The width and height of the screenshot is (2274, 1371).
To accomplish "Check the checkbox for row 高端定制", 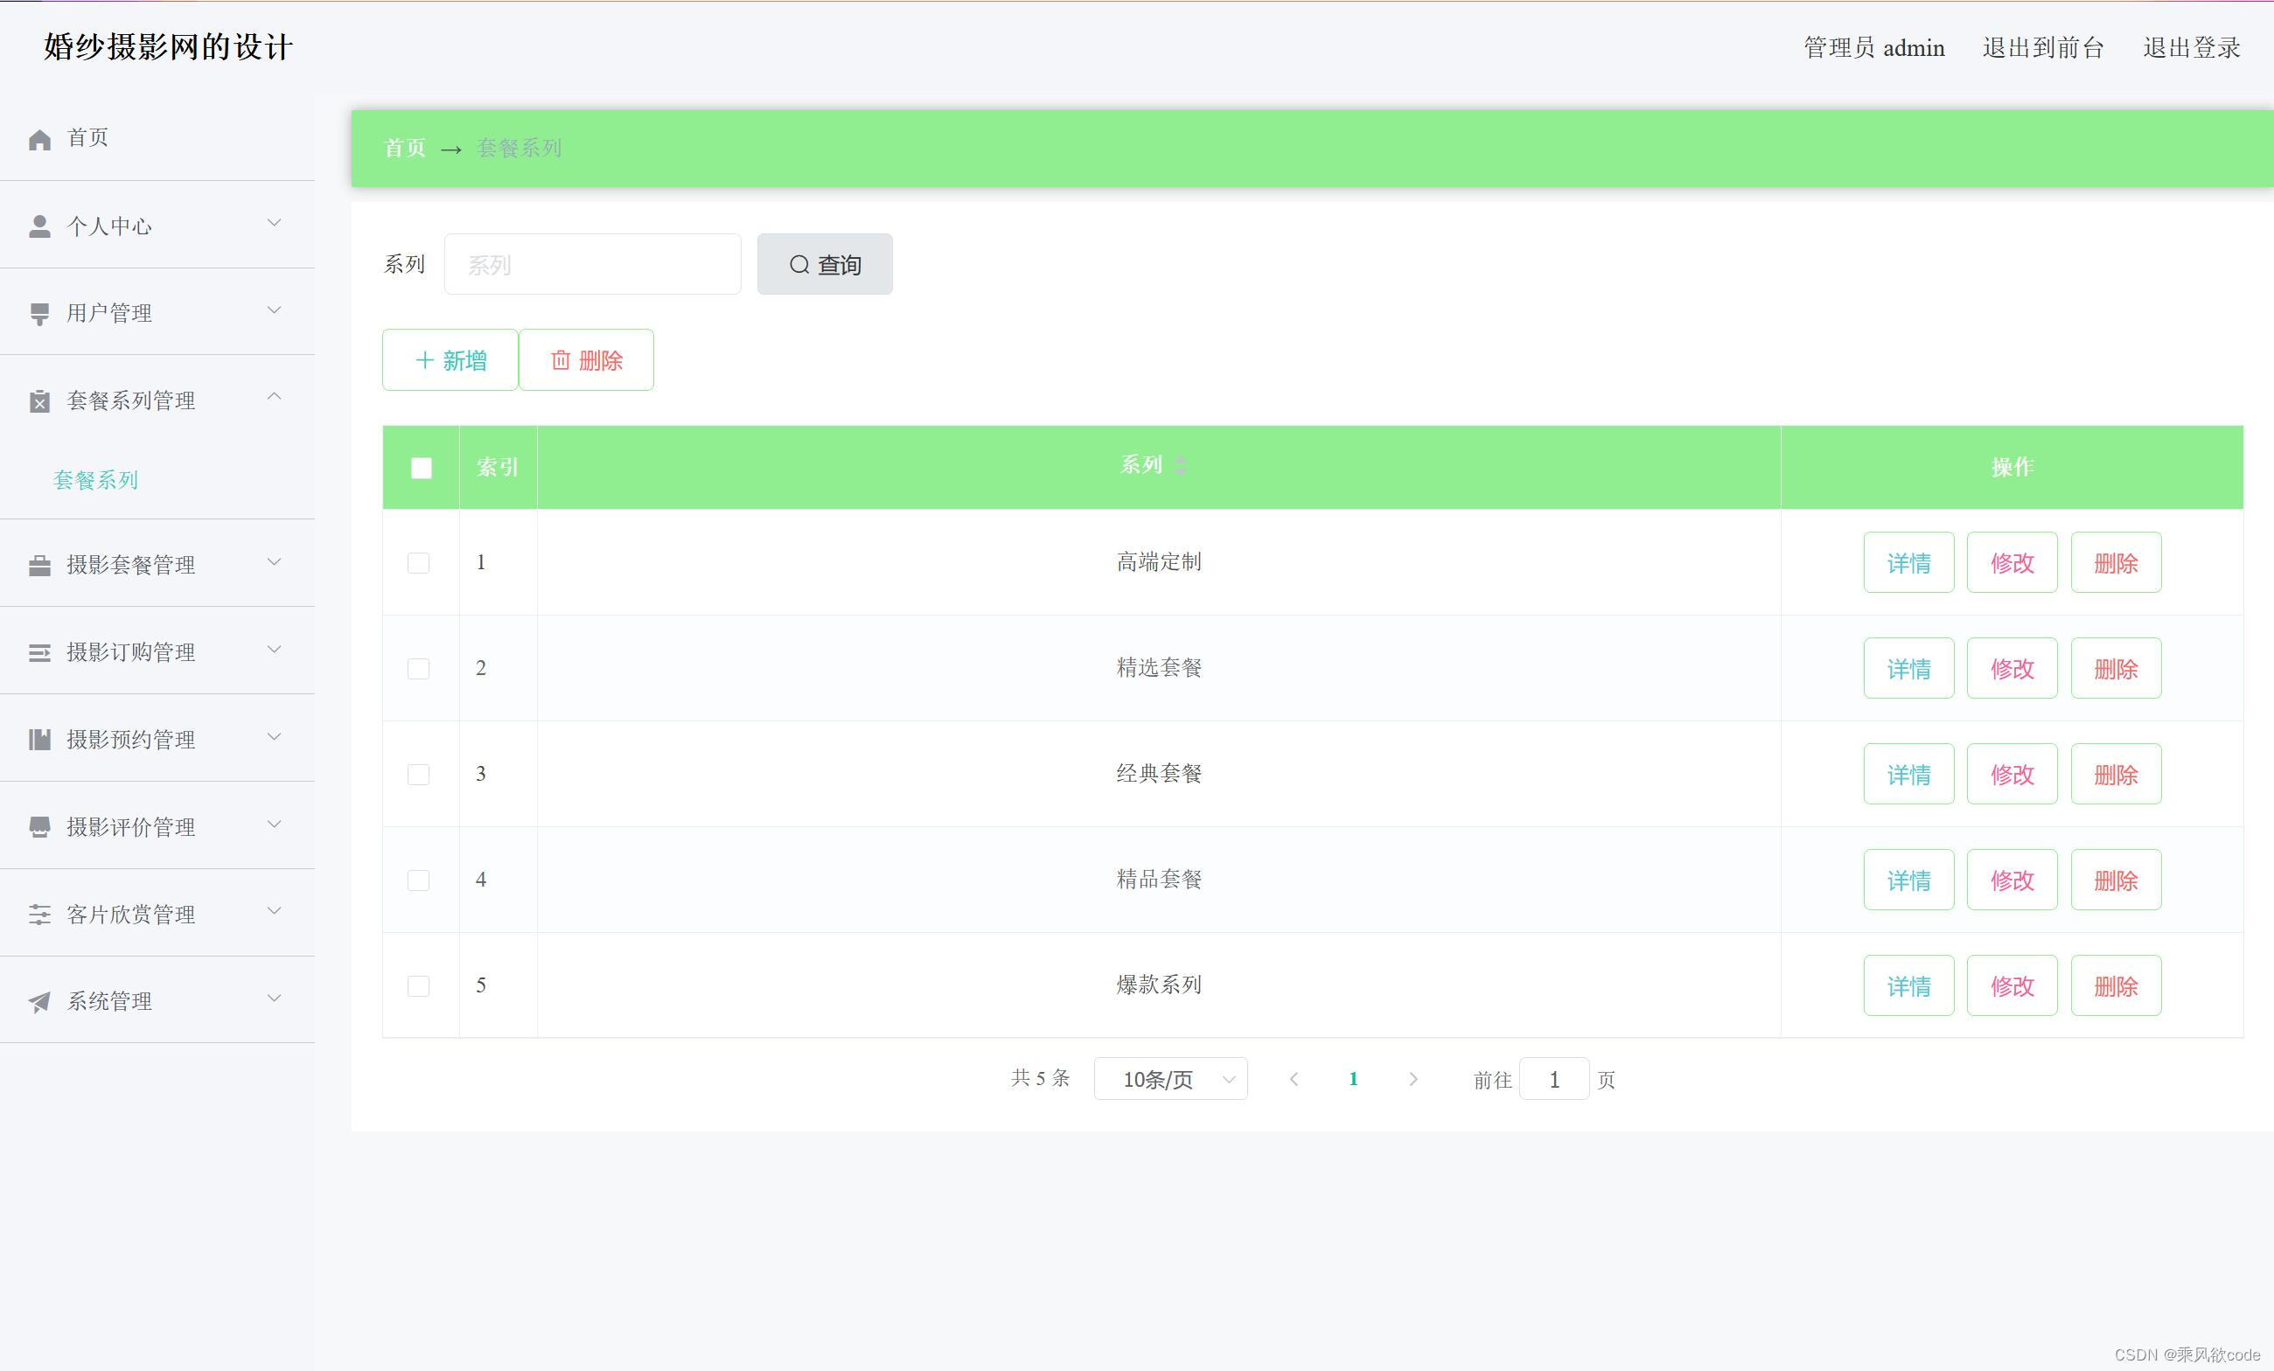I will pos(419,563).
